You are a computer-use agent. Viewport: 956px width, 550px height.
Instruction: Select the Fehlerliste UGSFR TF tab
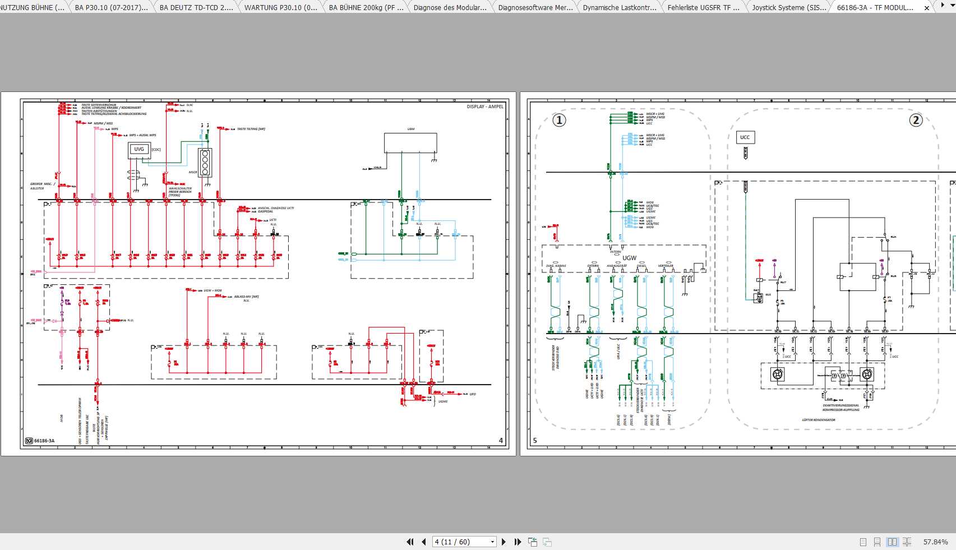point(703,8)
